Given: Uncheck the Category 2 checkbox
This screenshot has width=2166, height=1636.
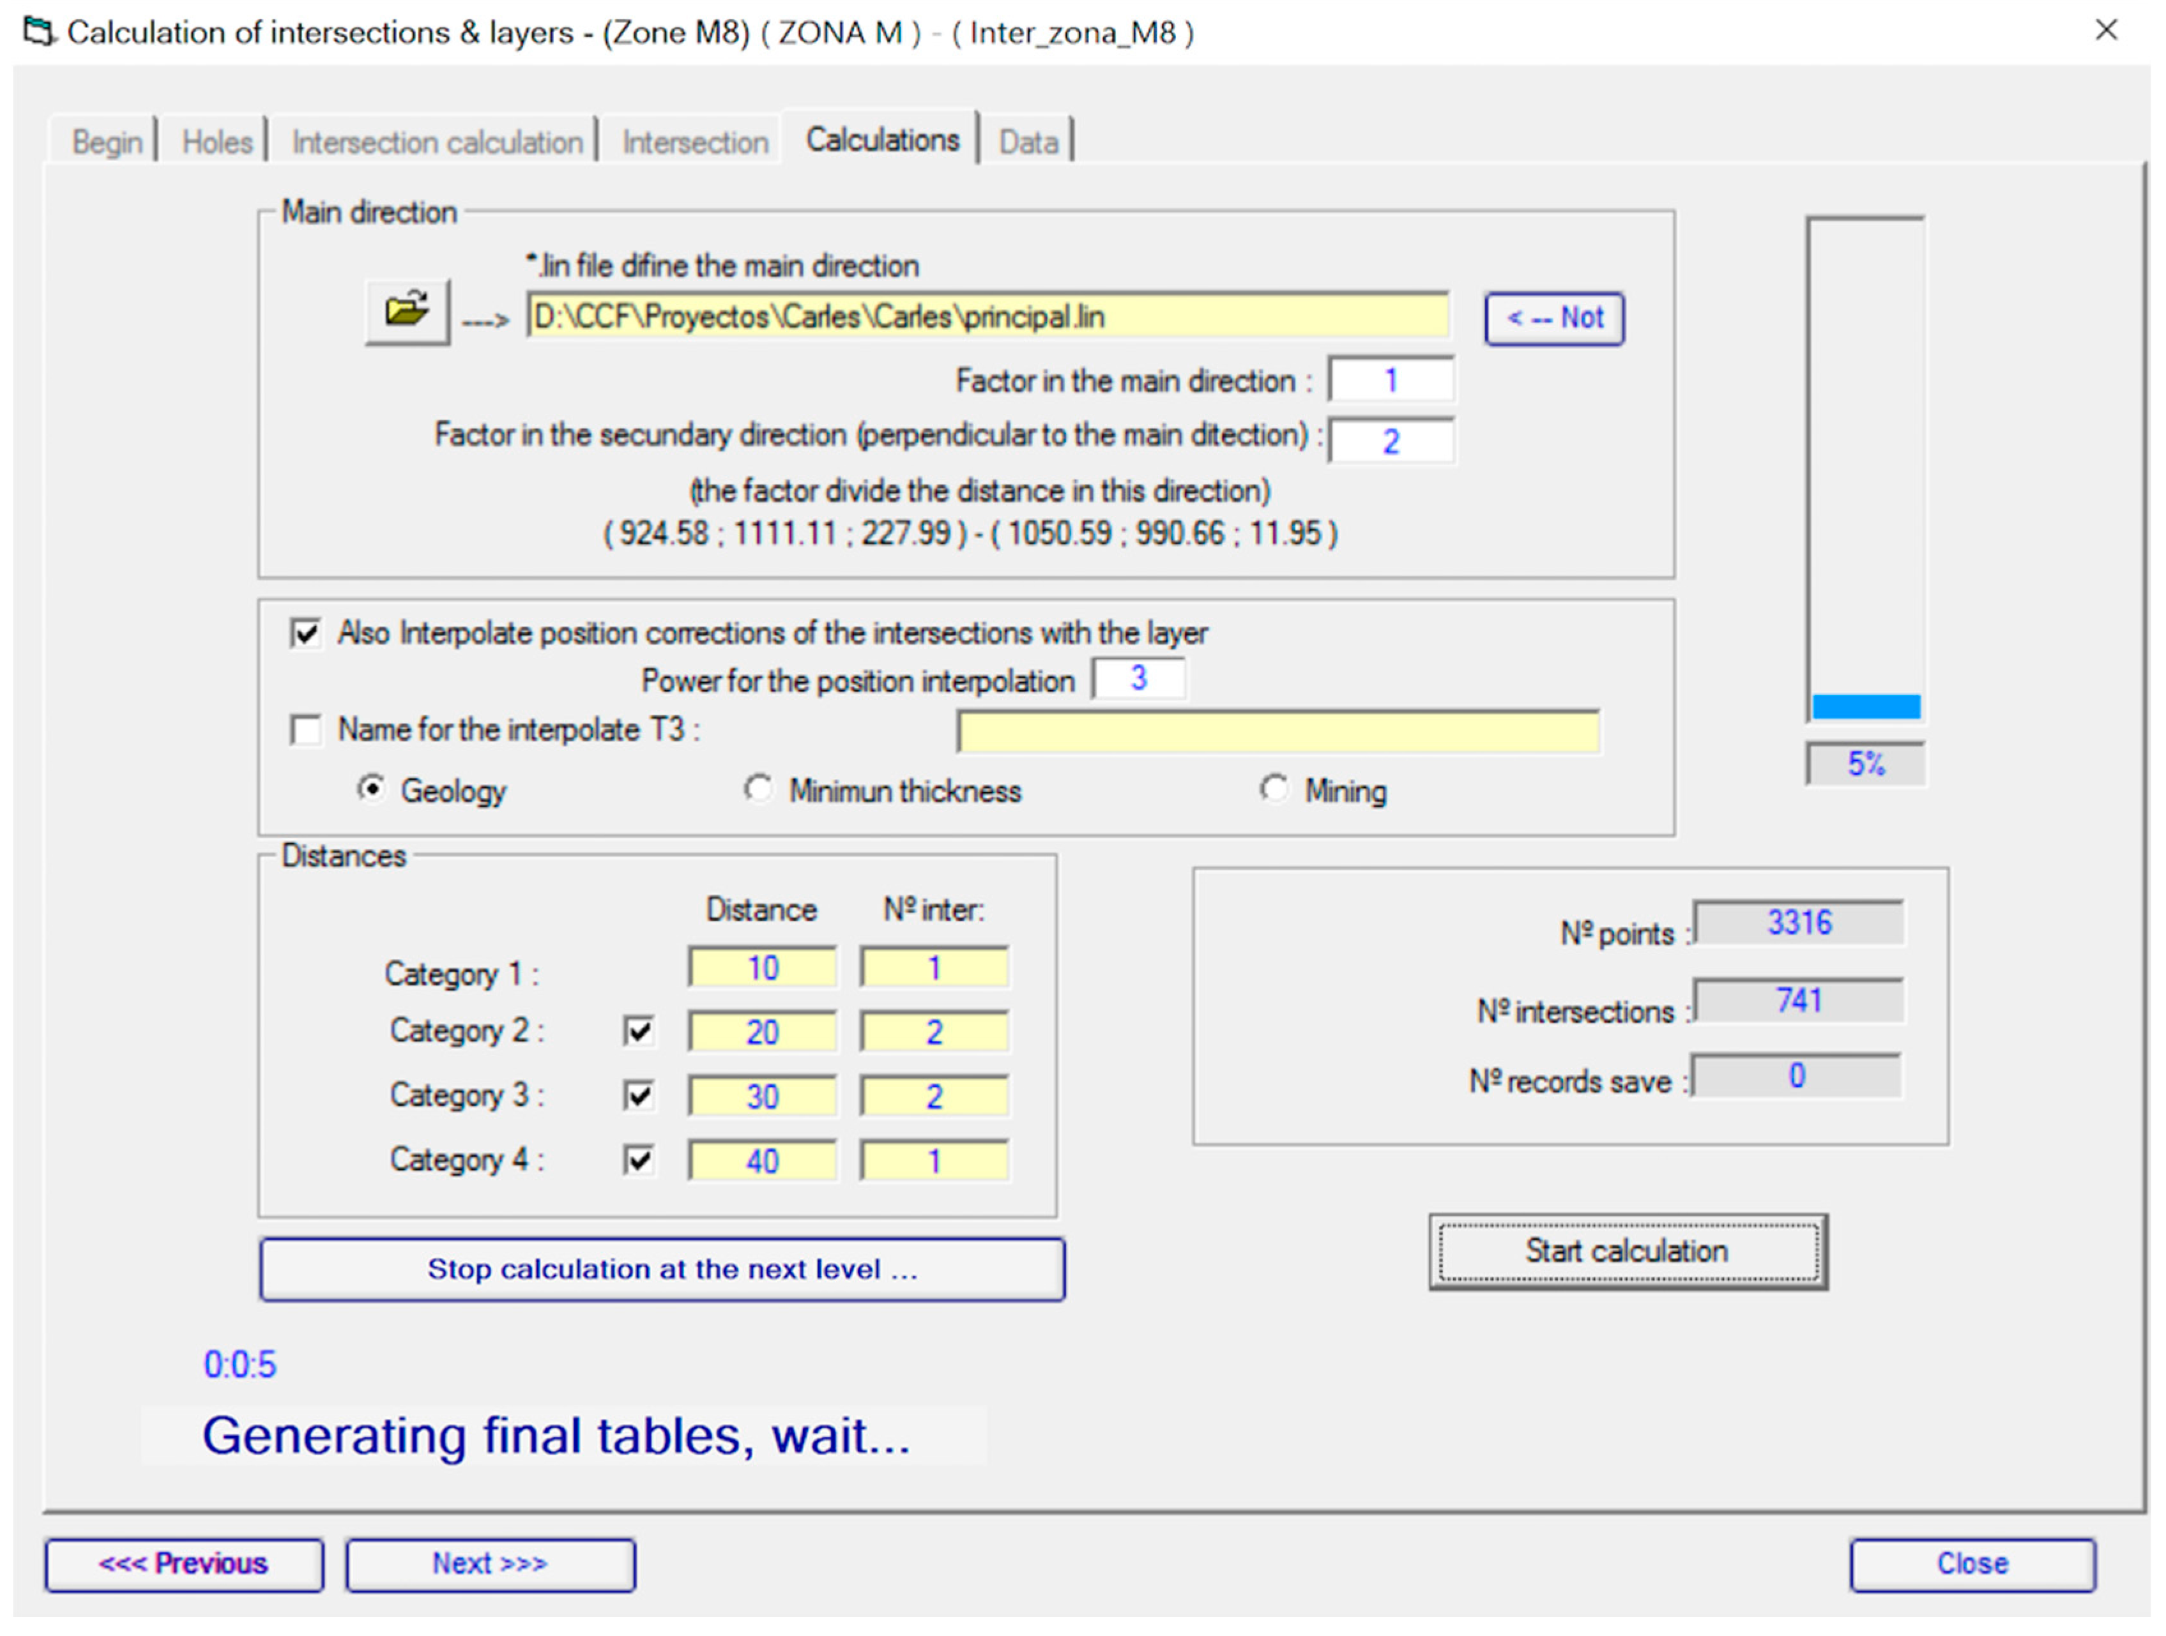Looking at the screenshot, I should pyautogui.click(x=639, y=1031).
